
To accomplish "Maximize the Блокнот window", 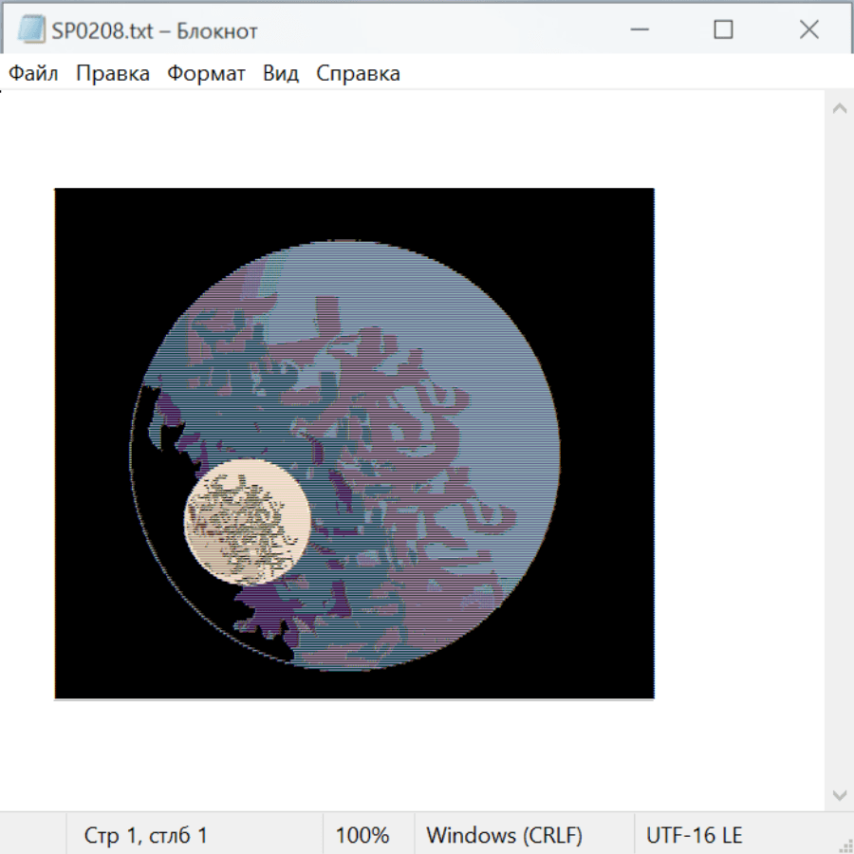I will [723, 30].
